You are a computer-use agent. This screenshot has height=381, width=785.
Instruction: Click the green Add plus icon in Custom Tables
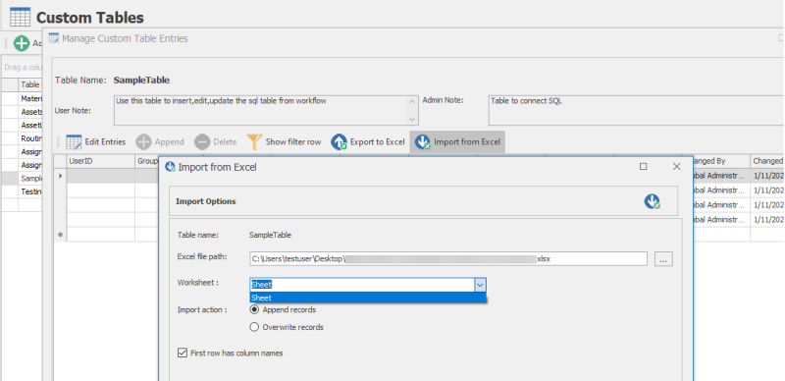[22, 43]
